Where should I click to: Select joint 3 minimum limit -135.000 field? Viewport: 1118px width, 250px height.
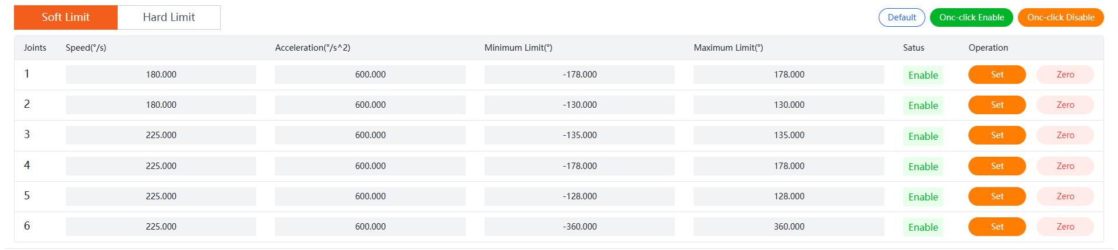[x=579, y=135]
